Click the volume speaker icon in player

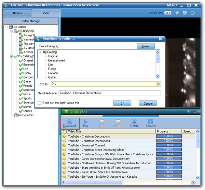click(x=189, y=111)
